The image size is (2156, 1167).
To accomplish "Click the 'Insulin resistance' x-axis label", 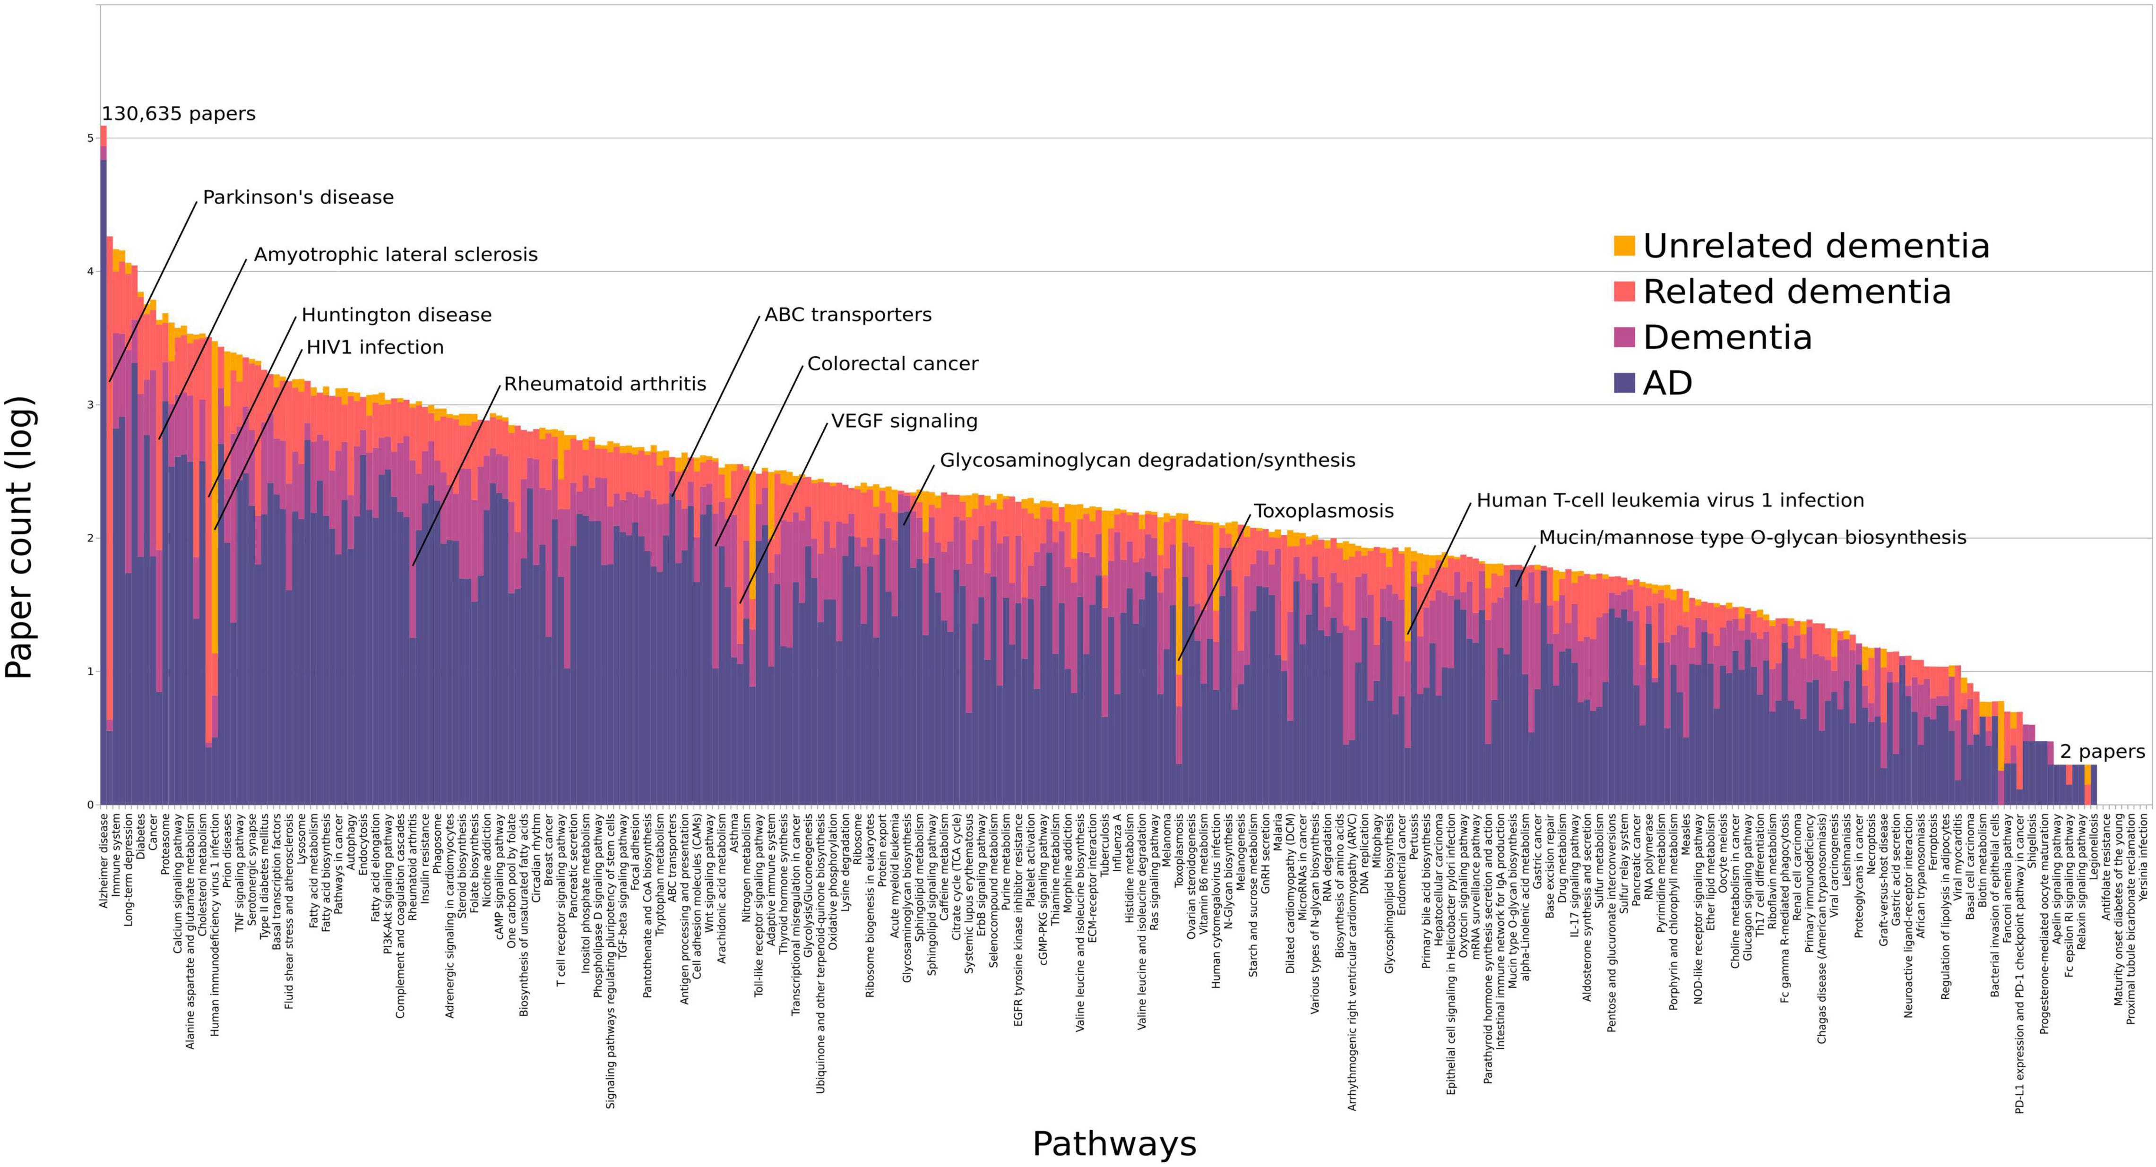I will coord(424,858).
